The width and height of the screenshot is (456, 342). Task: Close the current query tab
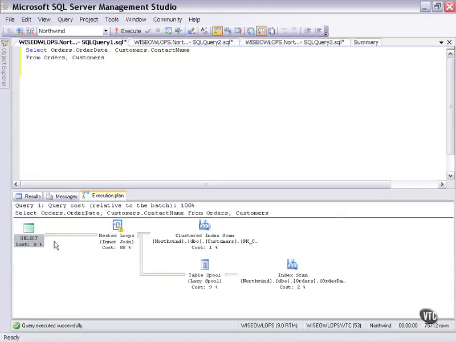[449, 42]
